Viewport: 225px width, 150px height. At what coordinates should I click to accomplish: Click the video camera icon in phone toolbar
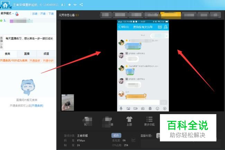pos(135,109)
